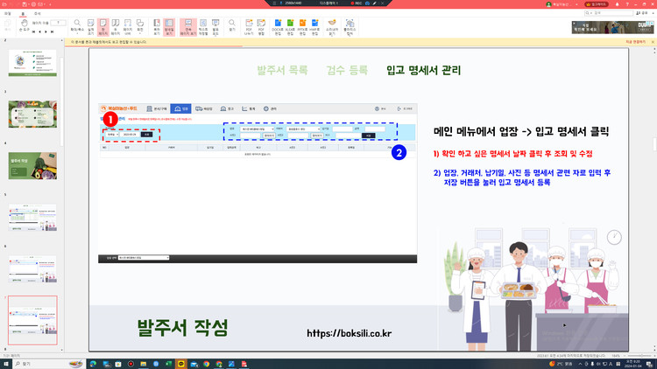Open KakaoTalk from the taskbar
This screenshot has height=369, width=657.
pos(181,364)
